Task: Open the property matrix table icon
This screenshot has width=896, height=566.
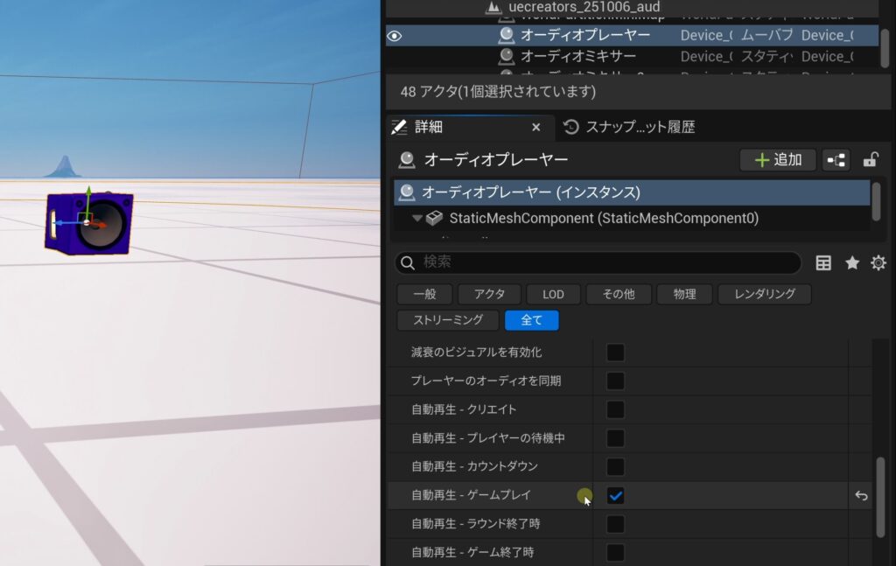Action: click(823, 263)
